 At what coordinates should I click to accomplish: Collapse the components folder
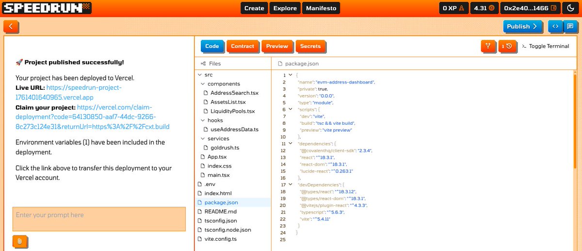click(x=203, y=84)
